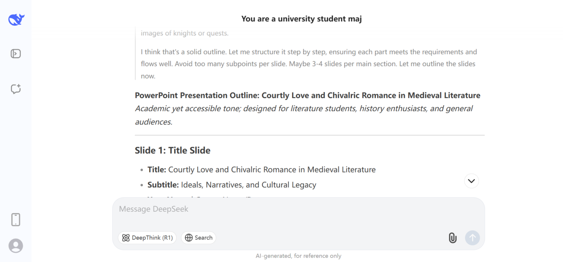Click the conversation title at the top

tap(301, 18)
